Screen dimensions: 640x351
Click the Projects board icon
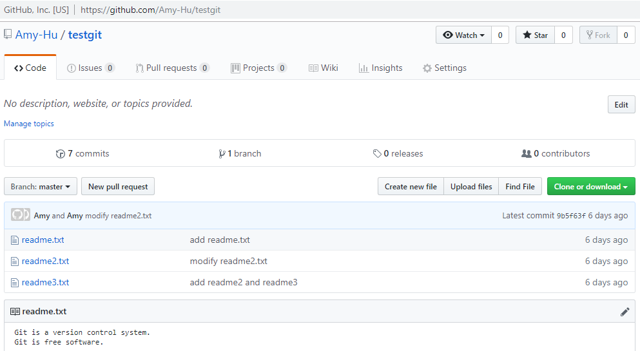[235, 68]
